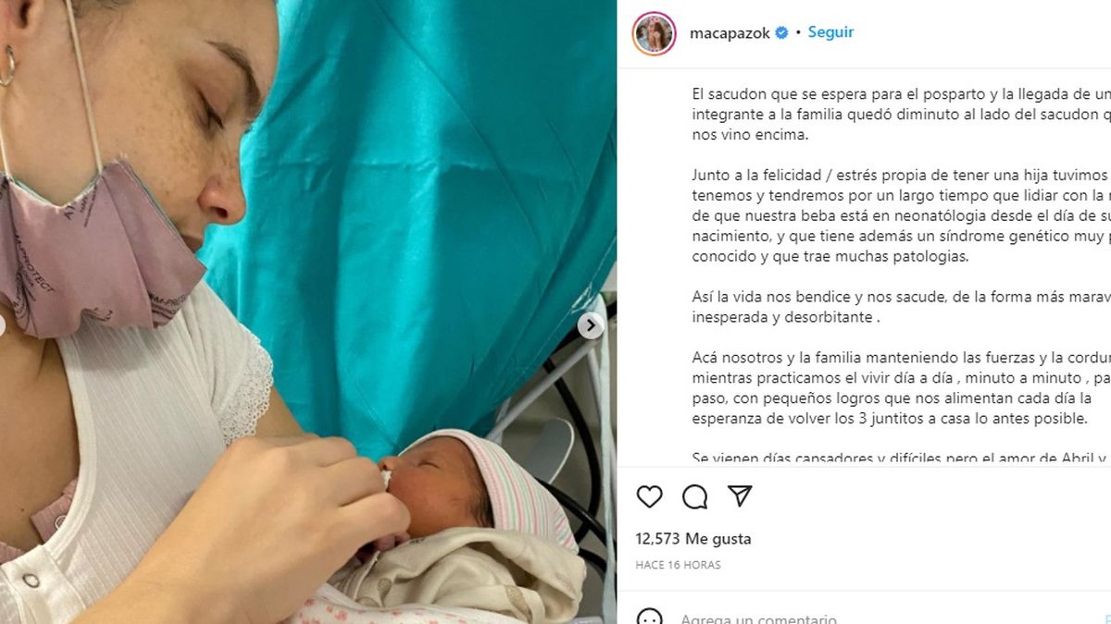This screenshot has width=1111, height=624.
Task: Click the caption paragraph starting Acá nosotros
Action: point(901,386)
